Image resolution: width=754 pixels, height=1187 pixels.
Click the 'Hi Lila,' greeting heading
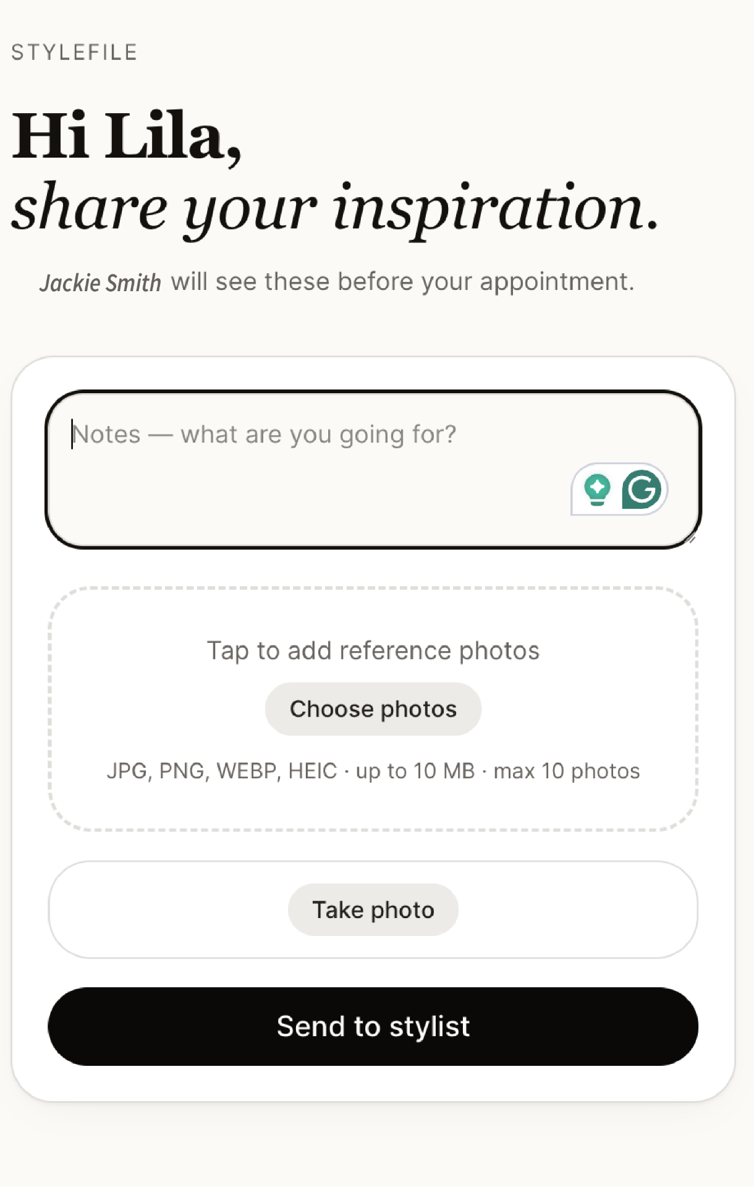click(x=127, y=136)
